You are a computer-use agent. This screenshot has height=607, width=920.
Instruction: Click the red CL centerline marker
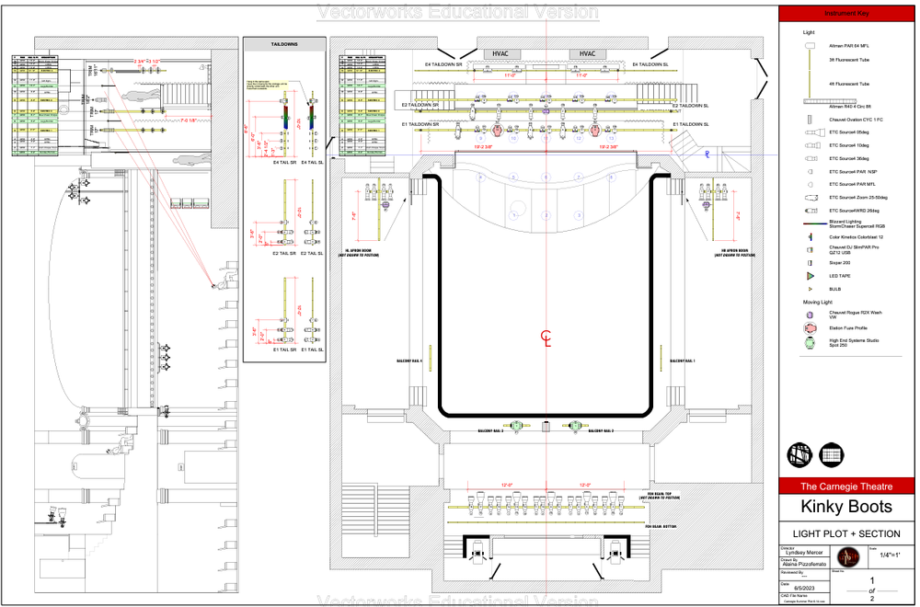point(546,338)
